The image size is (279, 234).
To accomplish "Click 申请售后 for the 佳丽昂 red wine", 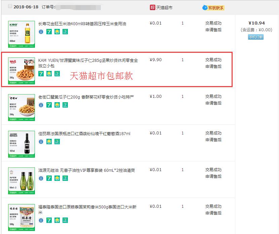I will tap(213, 140).
